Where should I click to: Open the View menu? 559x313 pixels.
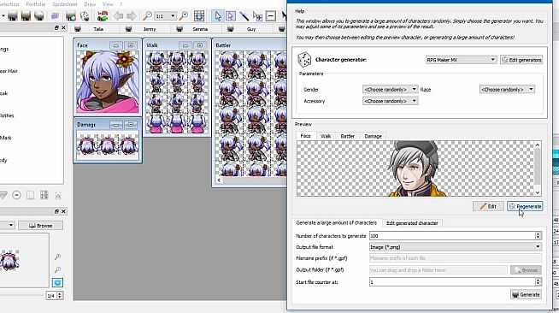[x=108, y=4]
